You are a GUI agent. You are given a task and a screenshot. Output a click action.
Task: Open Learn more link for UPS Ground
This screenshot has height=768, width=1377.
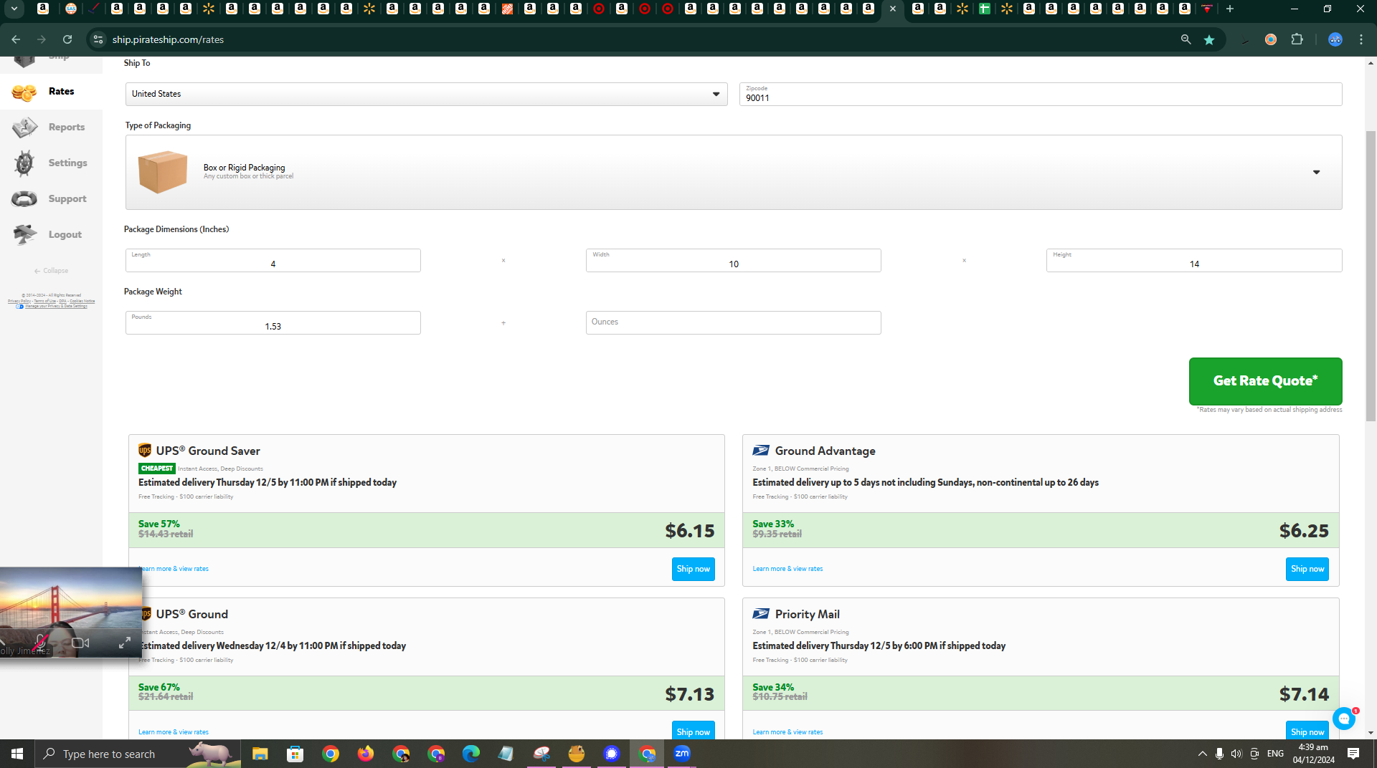point(174,732)
